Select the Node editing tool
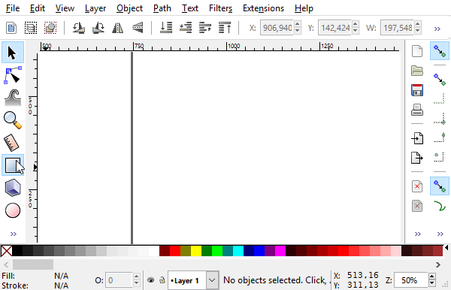Screen dimensions: 451x290 coord(13,75)
